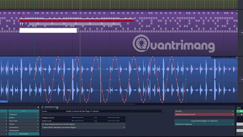The image size is (243, 137).
Task: Toggle the lock icon beside Automation Curve
Action: (x=42, y=107)
